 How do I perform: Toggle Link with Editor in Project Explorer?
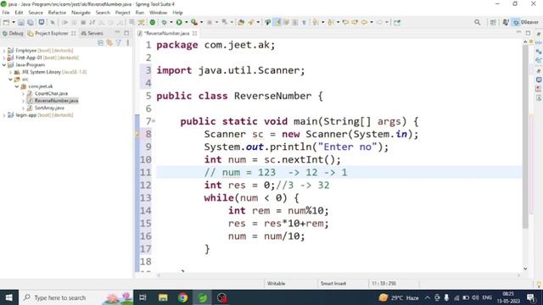coord(109,43)
